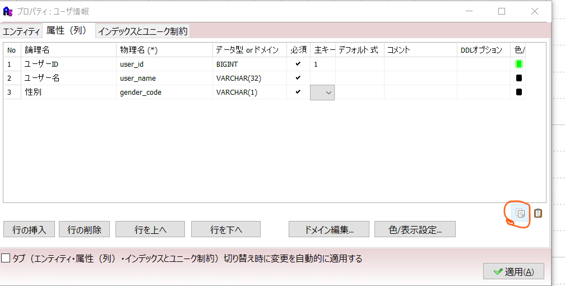Viewport: 565px width, 286px height.
Task: Click the gender_code physical name cell
Action: coord(165,92)
